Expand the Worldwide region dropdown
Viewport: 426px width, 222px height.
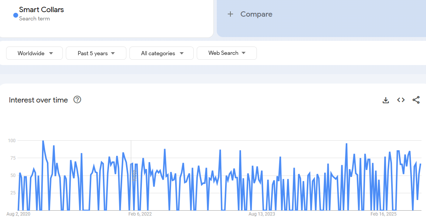(x=34, y=53)
